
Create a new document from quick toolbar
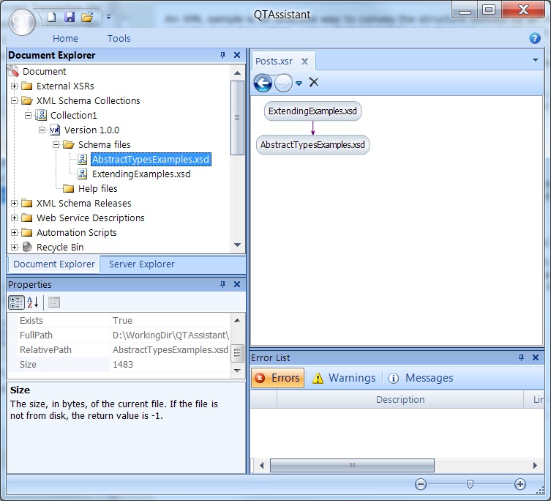pyautogui.click(x=52, y=17)
